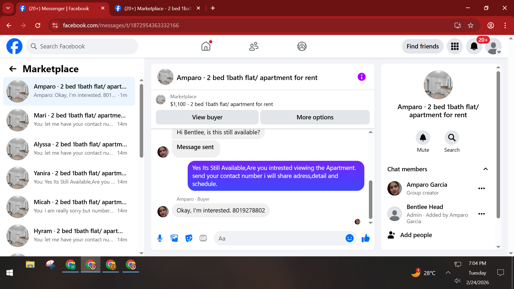Collapse the Chat members section

point(485,169)
